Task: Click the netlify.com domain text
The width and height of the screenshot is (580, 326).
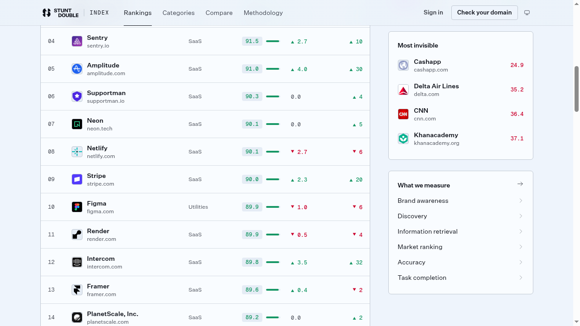Action: [x=101, y=156]
